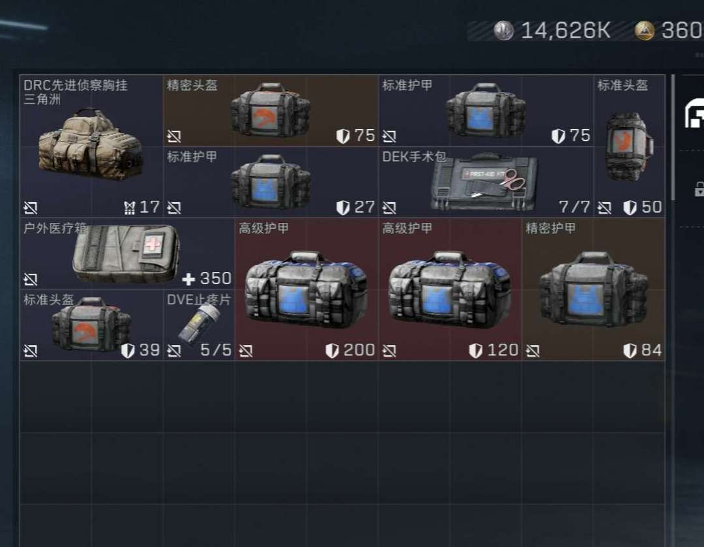Click the white cross icon beside 350
This screenshot has width=704, height=547.
[x=188, y=279]
